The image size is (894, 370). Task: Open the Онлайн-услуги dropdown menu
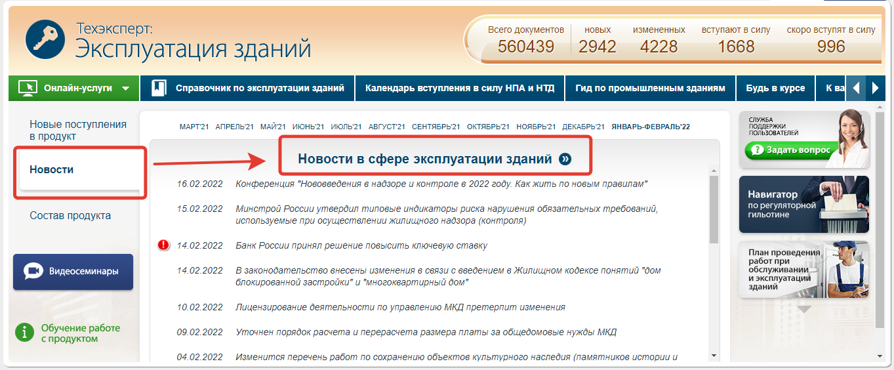click(x=74, y=88)
